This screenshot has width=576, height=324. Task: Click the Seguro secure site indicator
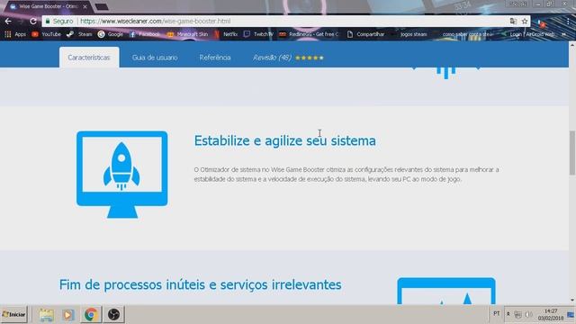(x=58, y=22)
